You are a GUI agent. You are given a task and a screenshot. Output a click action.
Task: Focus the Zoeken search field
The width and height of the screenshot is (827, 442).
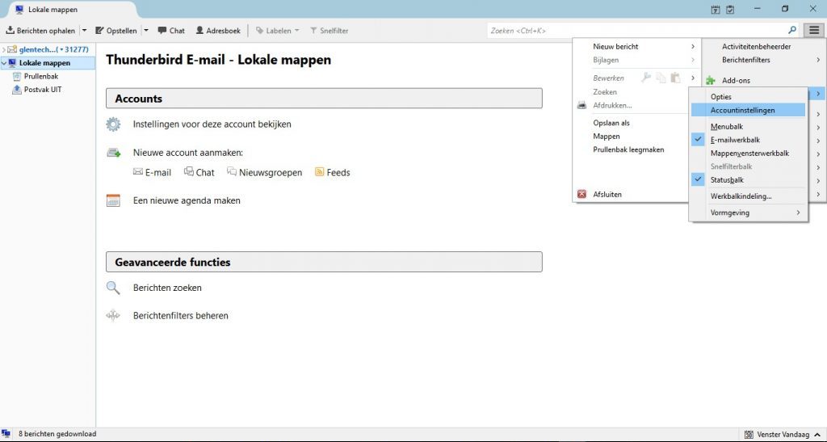pos(638,31)
